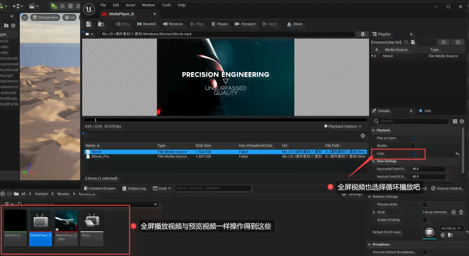Click the Details search field
This screenshot has height=256, width=469.
coord(411,121)
